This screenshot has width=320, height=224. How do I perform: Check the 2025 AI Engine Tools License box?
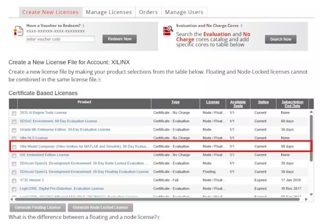(x=14, y=113)
